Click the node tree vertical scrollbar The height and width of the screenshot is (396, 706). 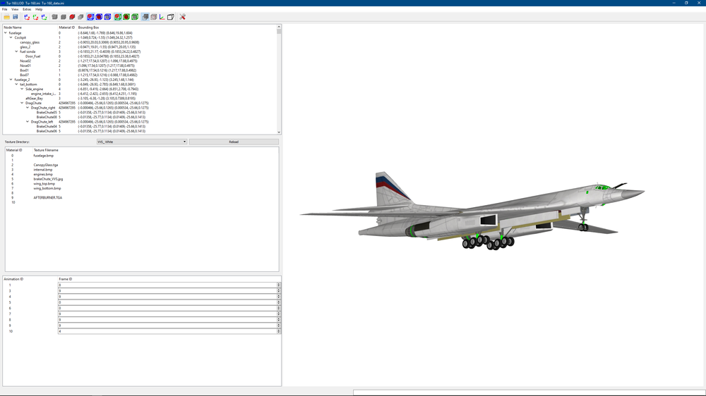coord(279,79)
